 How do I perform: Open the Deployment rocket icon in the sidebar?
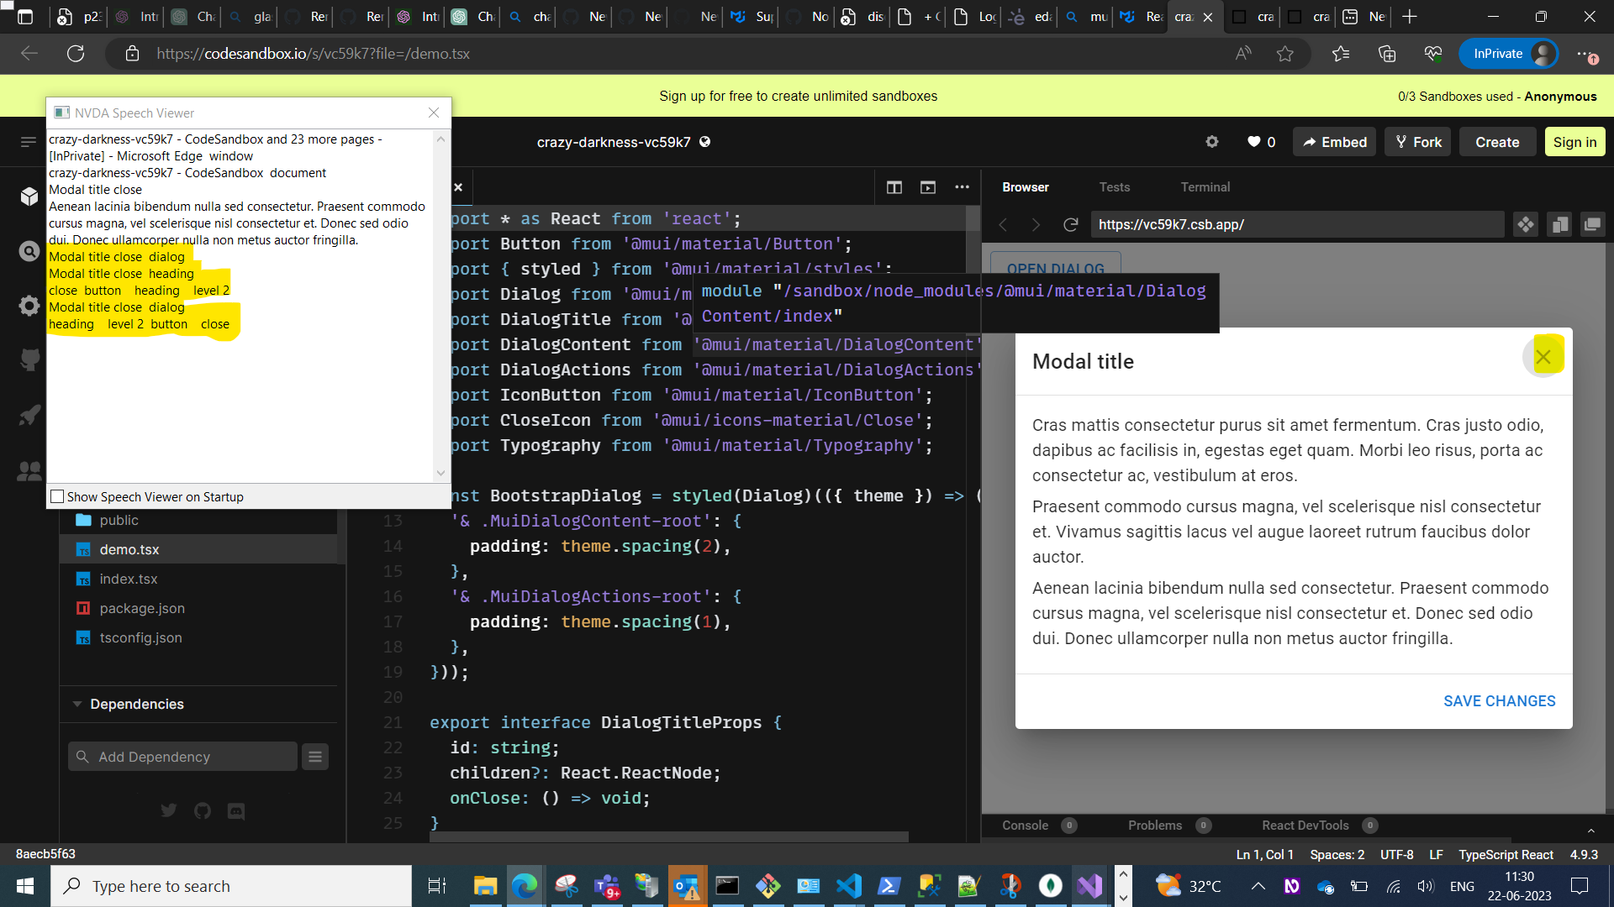pyautogui.click(x=29, y=415)
